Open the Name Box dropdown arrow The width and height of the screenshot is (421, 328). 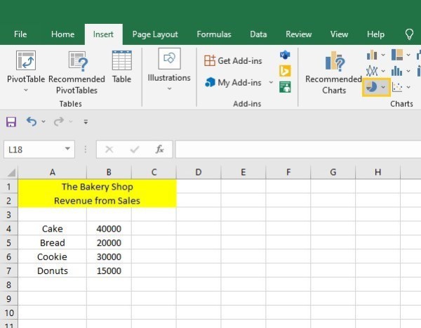[67, 149]
